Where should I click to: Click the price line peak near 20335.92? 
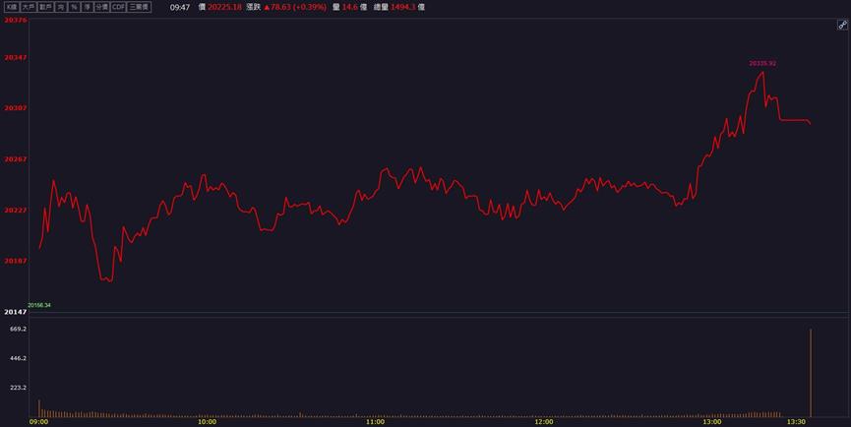point(763,72)
